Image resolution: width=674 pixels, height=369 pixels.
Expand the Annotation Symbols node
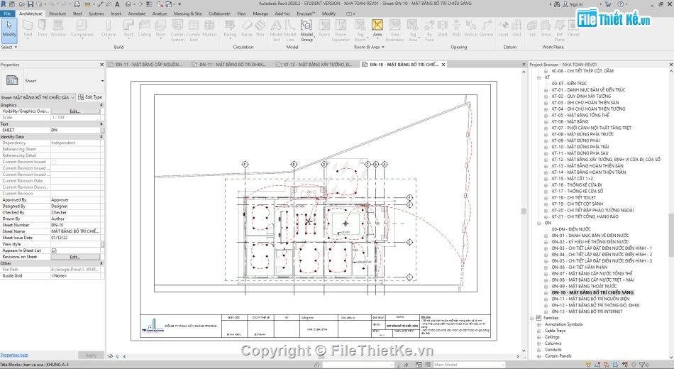(539, 325)
